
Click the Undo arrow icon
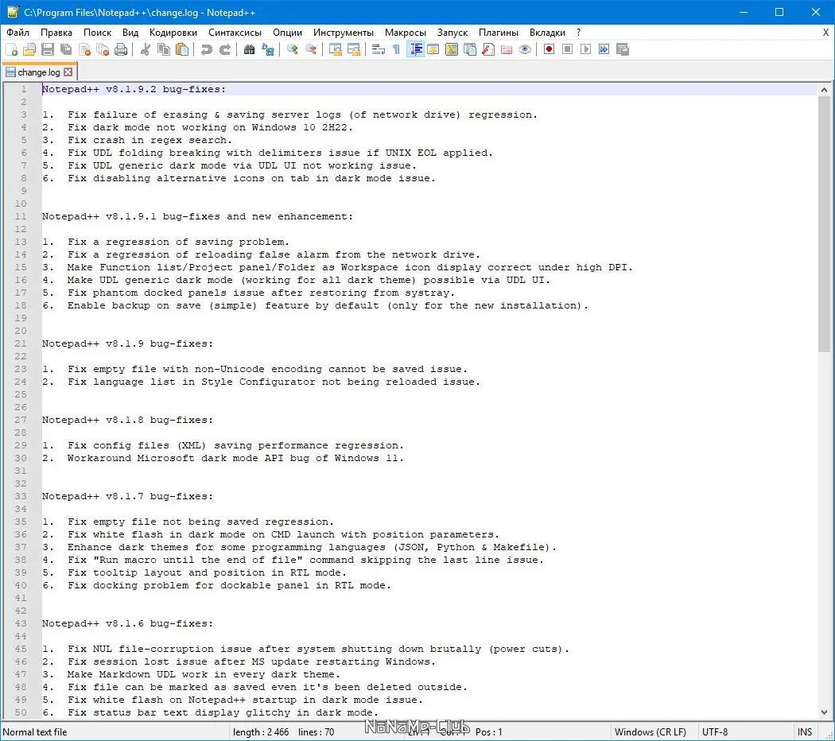206,49
